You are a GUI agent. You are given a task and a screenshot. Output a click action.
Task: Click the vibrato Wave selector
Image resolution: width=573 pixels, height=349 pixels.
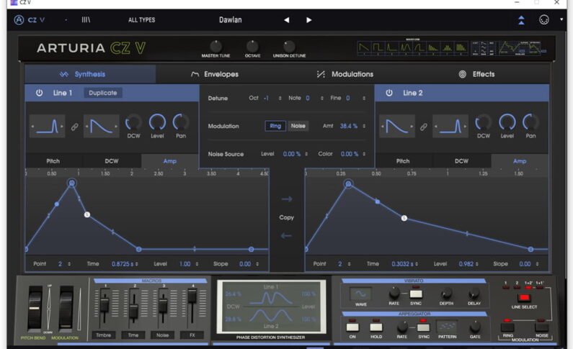point(360,294)
